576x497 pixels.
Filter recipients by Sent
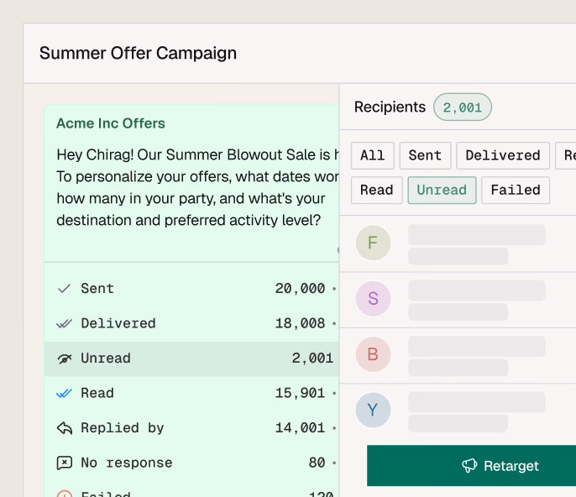tap(425, 155)
